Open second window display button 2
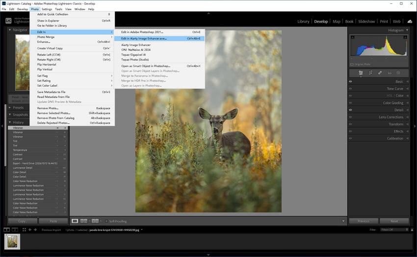This screenshot has width=417, height=257. click(x=15, y=230)
